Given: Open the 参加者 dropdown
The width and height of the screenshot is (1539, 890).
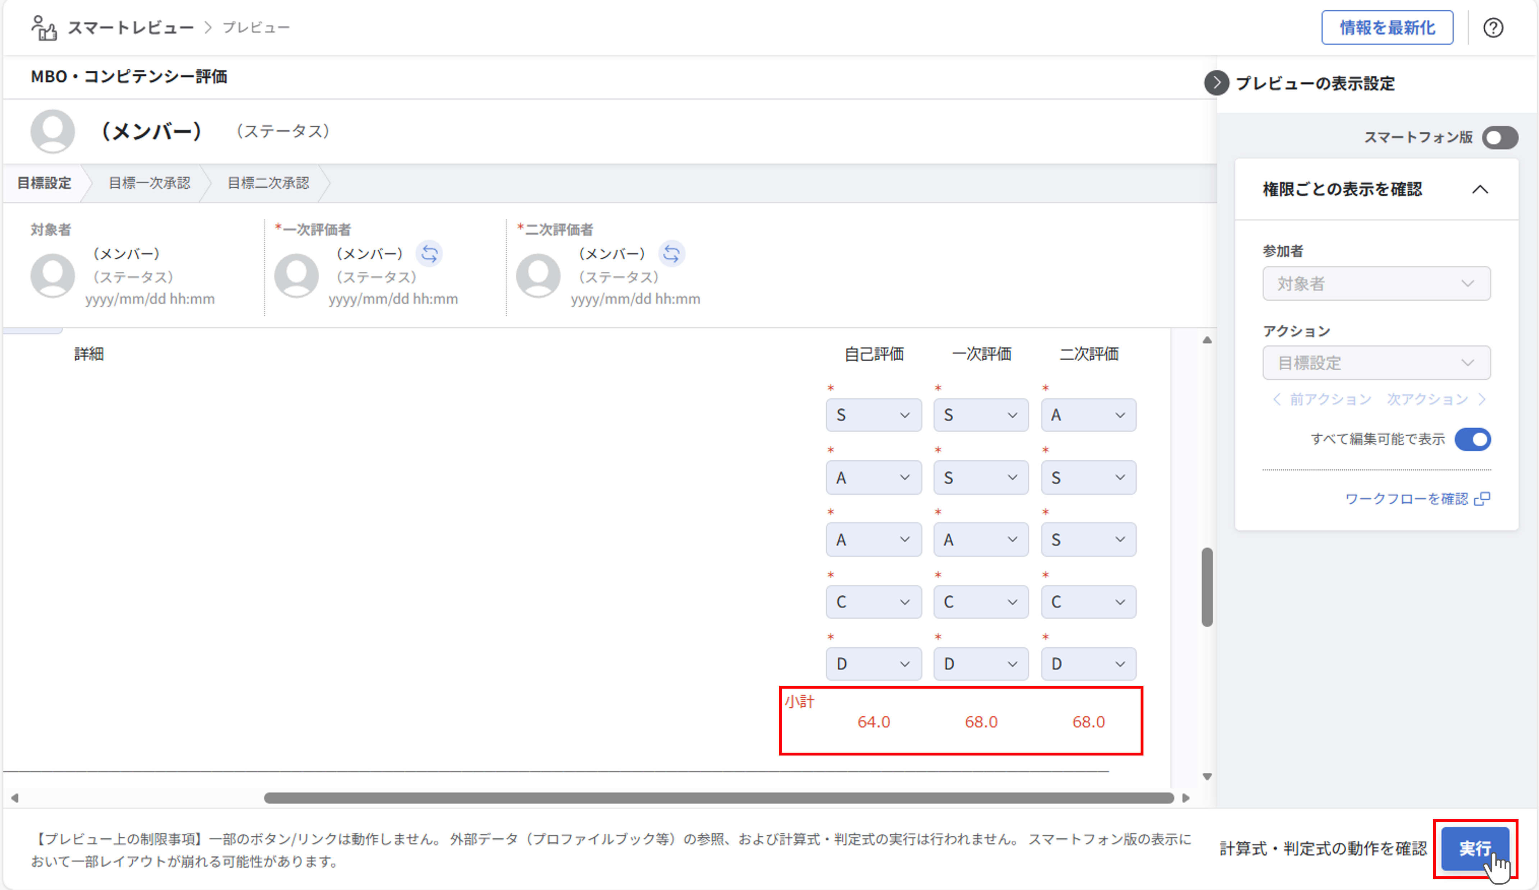Looking at the screenshot, I should (x=1376, y=283).
